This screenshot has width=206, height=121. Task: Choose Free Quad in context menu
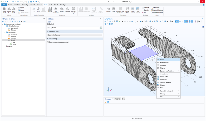pos(168,65)
